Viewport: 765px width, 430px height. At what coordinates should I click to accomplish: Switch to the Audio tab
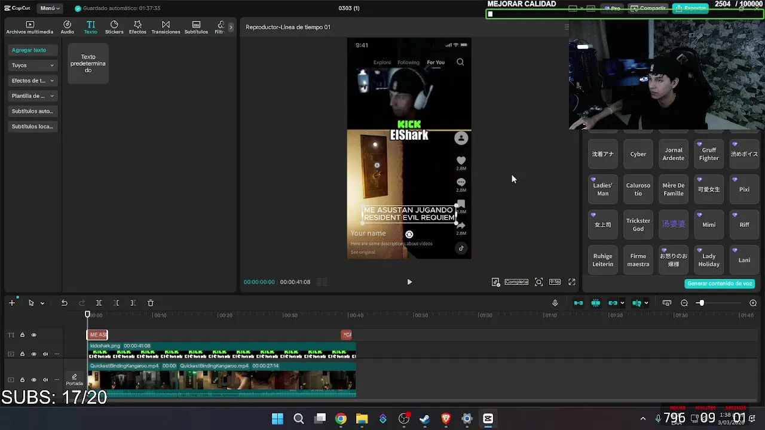(68, 27)
